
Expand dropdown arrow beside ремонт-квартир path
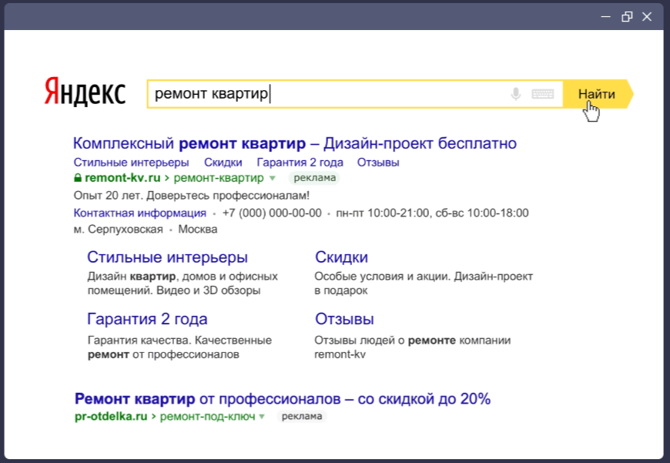tap(273, 178)
